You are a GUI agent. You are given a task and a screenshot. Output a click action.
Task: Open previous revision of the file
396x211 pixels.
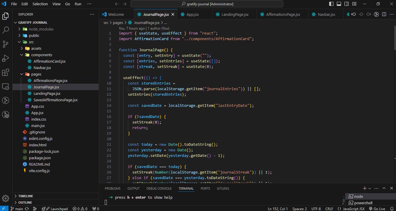[x=353, y=15]
